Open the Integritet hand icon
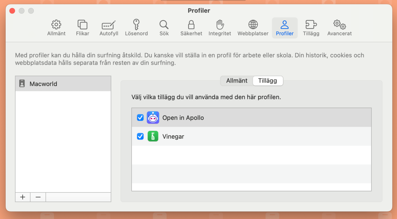397x219 pixels. [220, 28]
